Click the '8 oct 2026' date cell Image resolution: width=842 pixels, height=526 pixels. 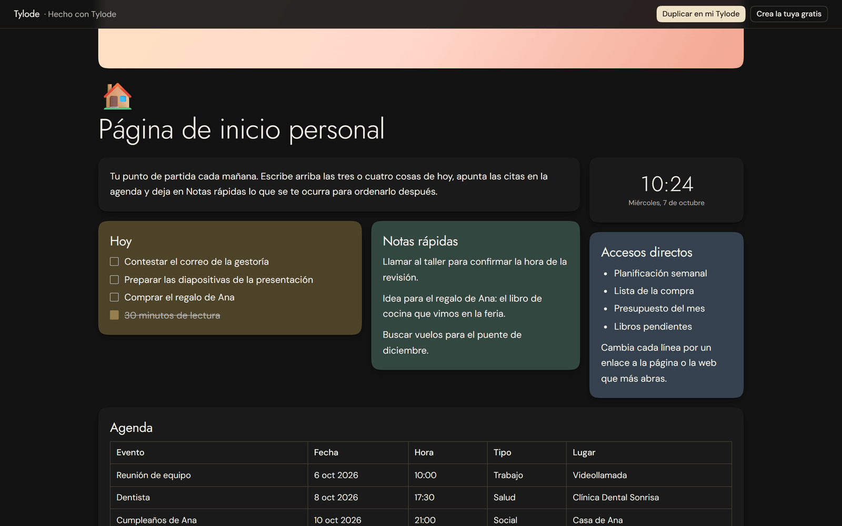point(358,497)
